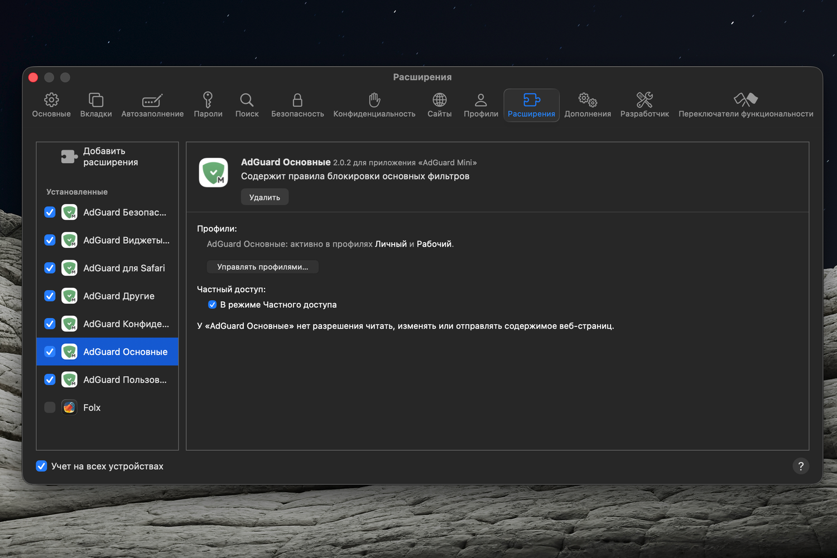Uncheck the AdGuard Конфиде... extension checkbox
The image size is (837, 558).
pos(50,324)
